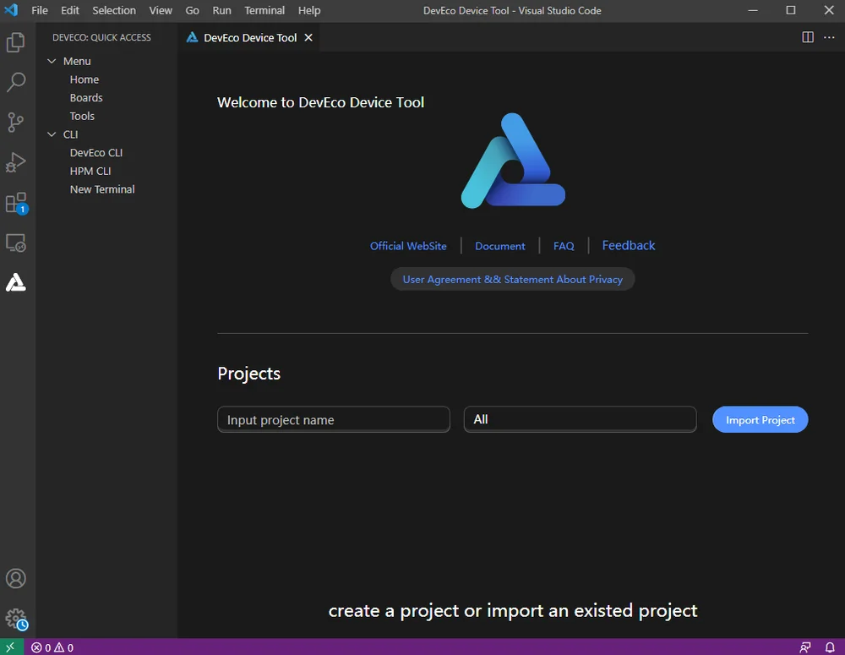This screenshot has height=655, width=845.
Task: Open the View menu
Action: click(x=161, y=10)
